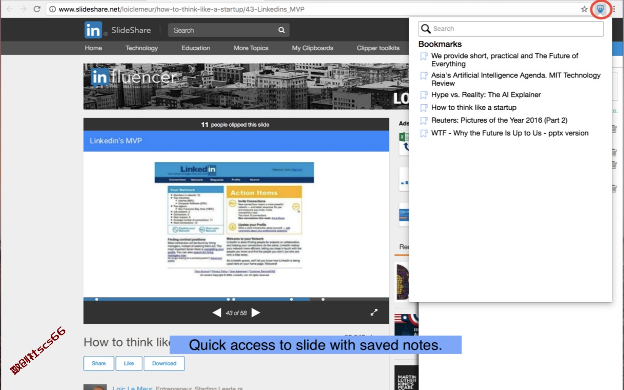The image size is (624, 390).
Task: Click the author link Loic Le Meur
Action: click(x=132, y=388)
